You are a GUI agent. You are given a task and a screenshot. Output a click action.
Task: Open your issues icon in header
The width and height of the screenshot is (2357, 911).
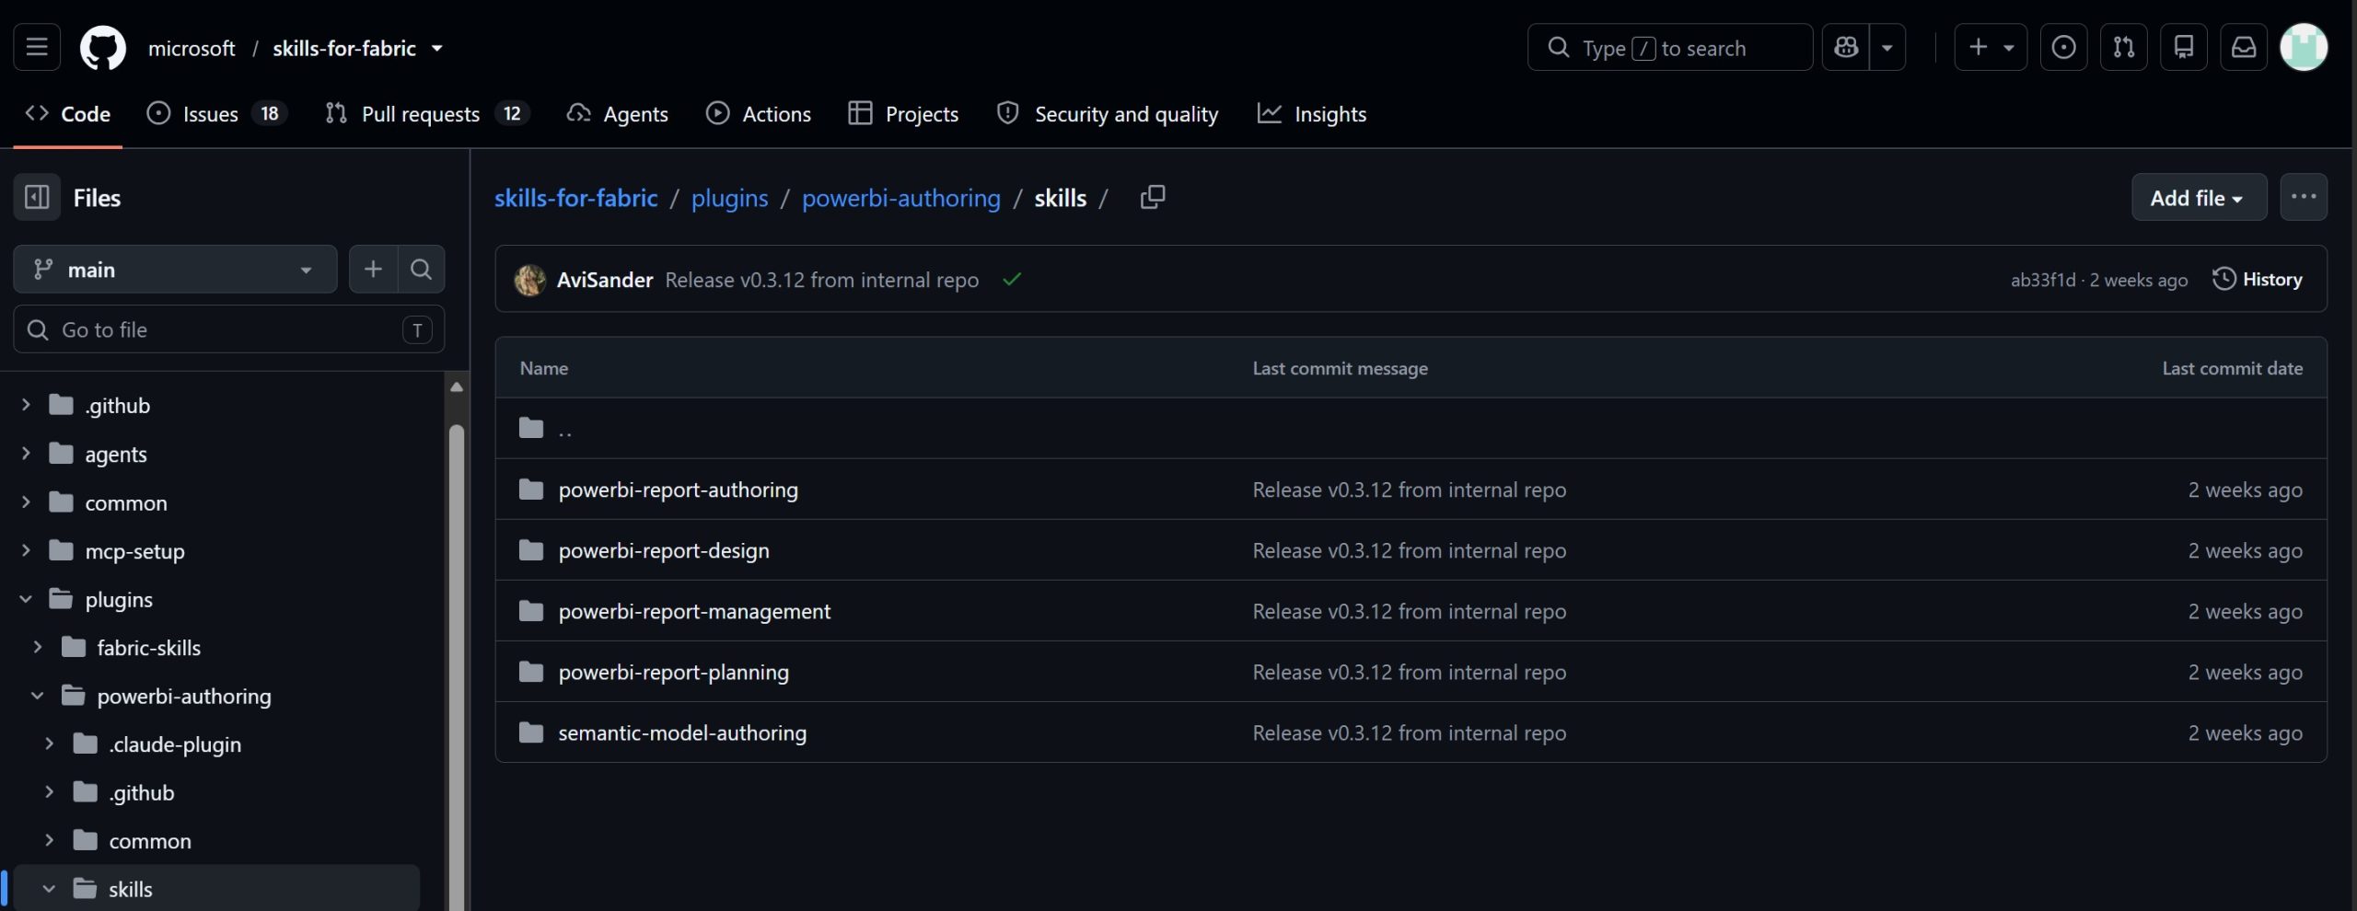2063,47
